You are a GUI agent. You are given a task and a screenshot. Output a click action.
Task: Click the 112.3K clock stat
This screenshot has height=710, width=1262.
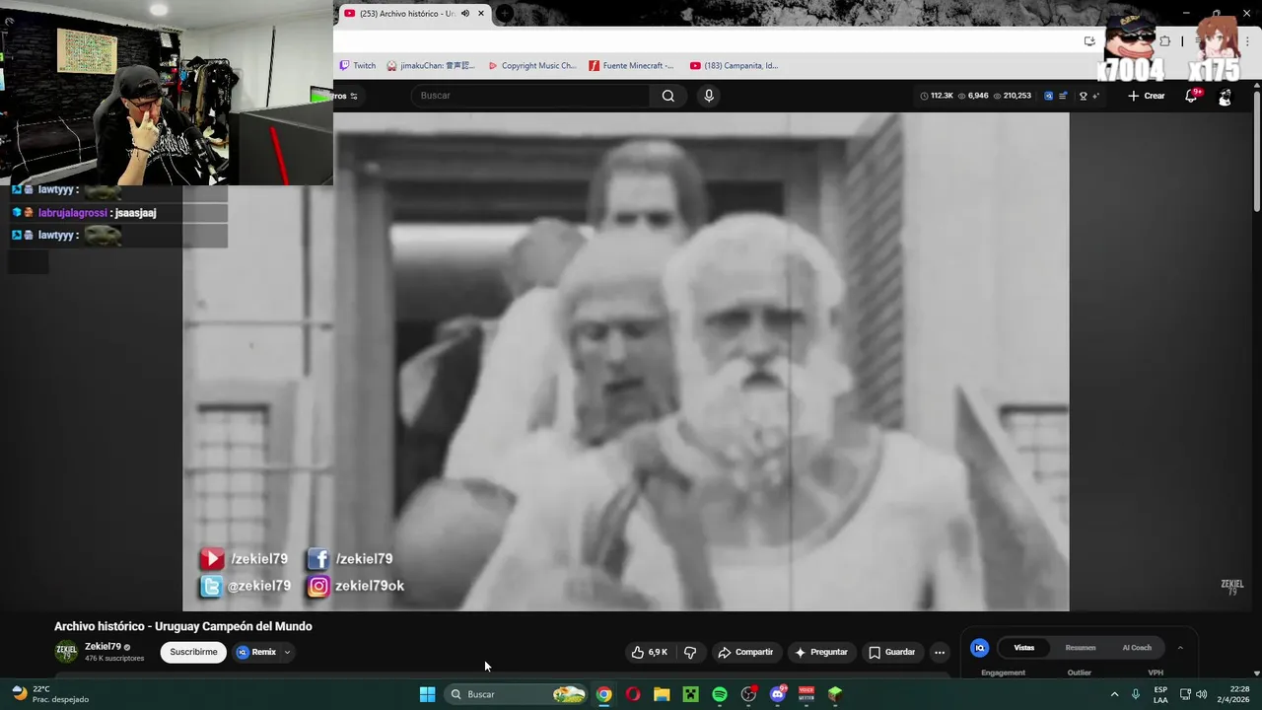tap(937, 96)
